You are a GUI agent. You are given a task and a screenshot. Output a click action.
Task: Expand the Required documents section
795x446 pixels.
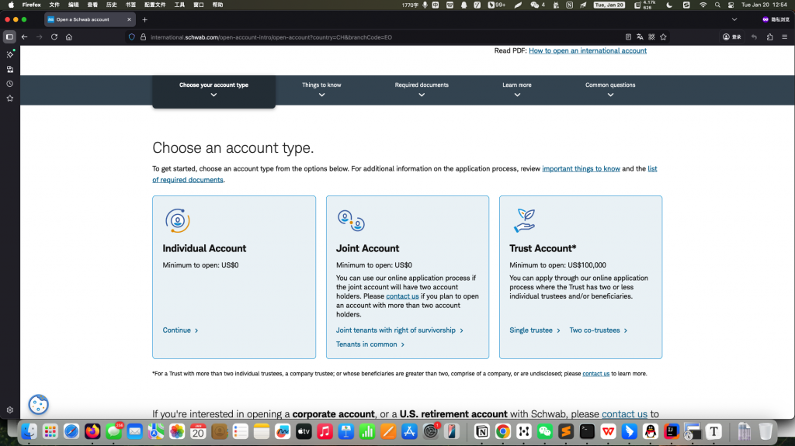click(x=422, y=90)
